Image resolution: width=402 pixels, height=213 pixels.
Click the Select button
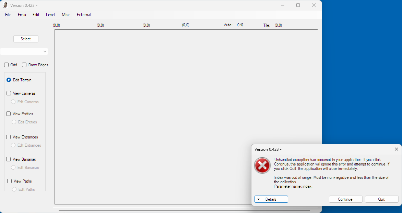26,39
